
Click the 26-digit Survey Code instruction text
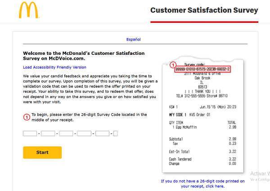[x=89, y=117]
